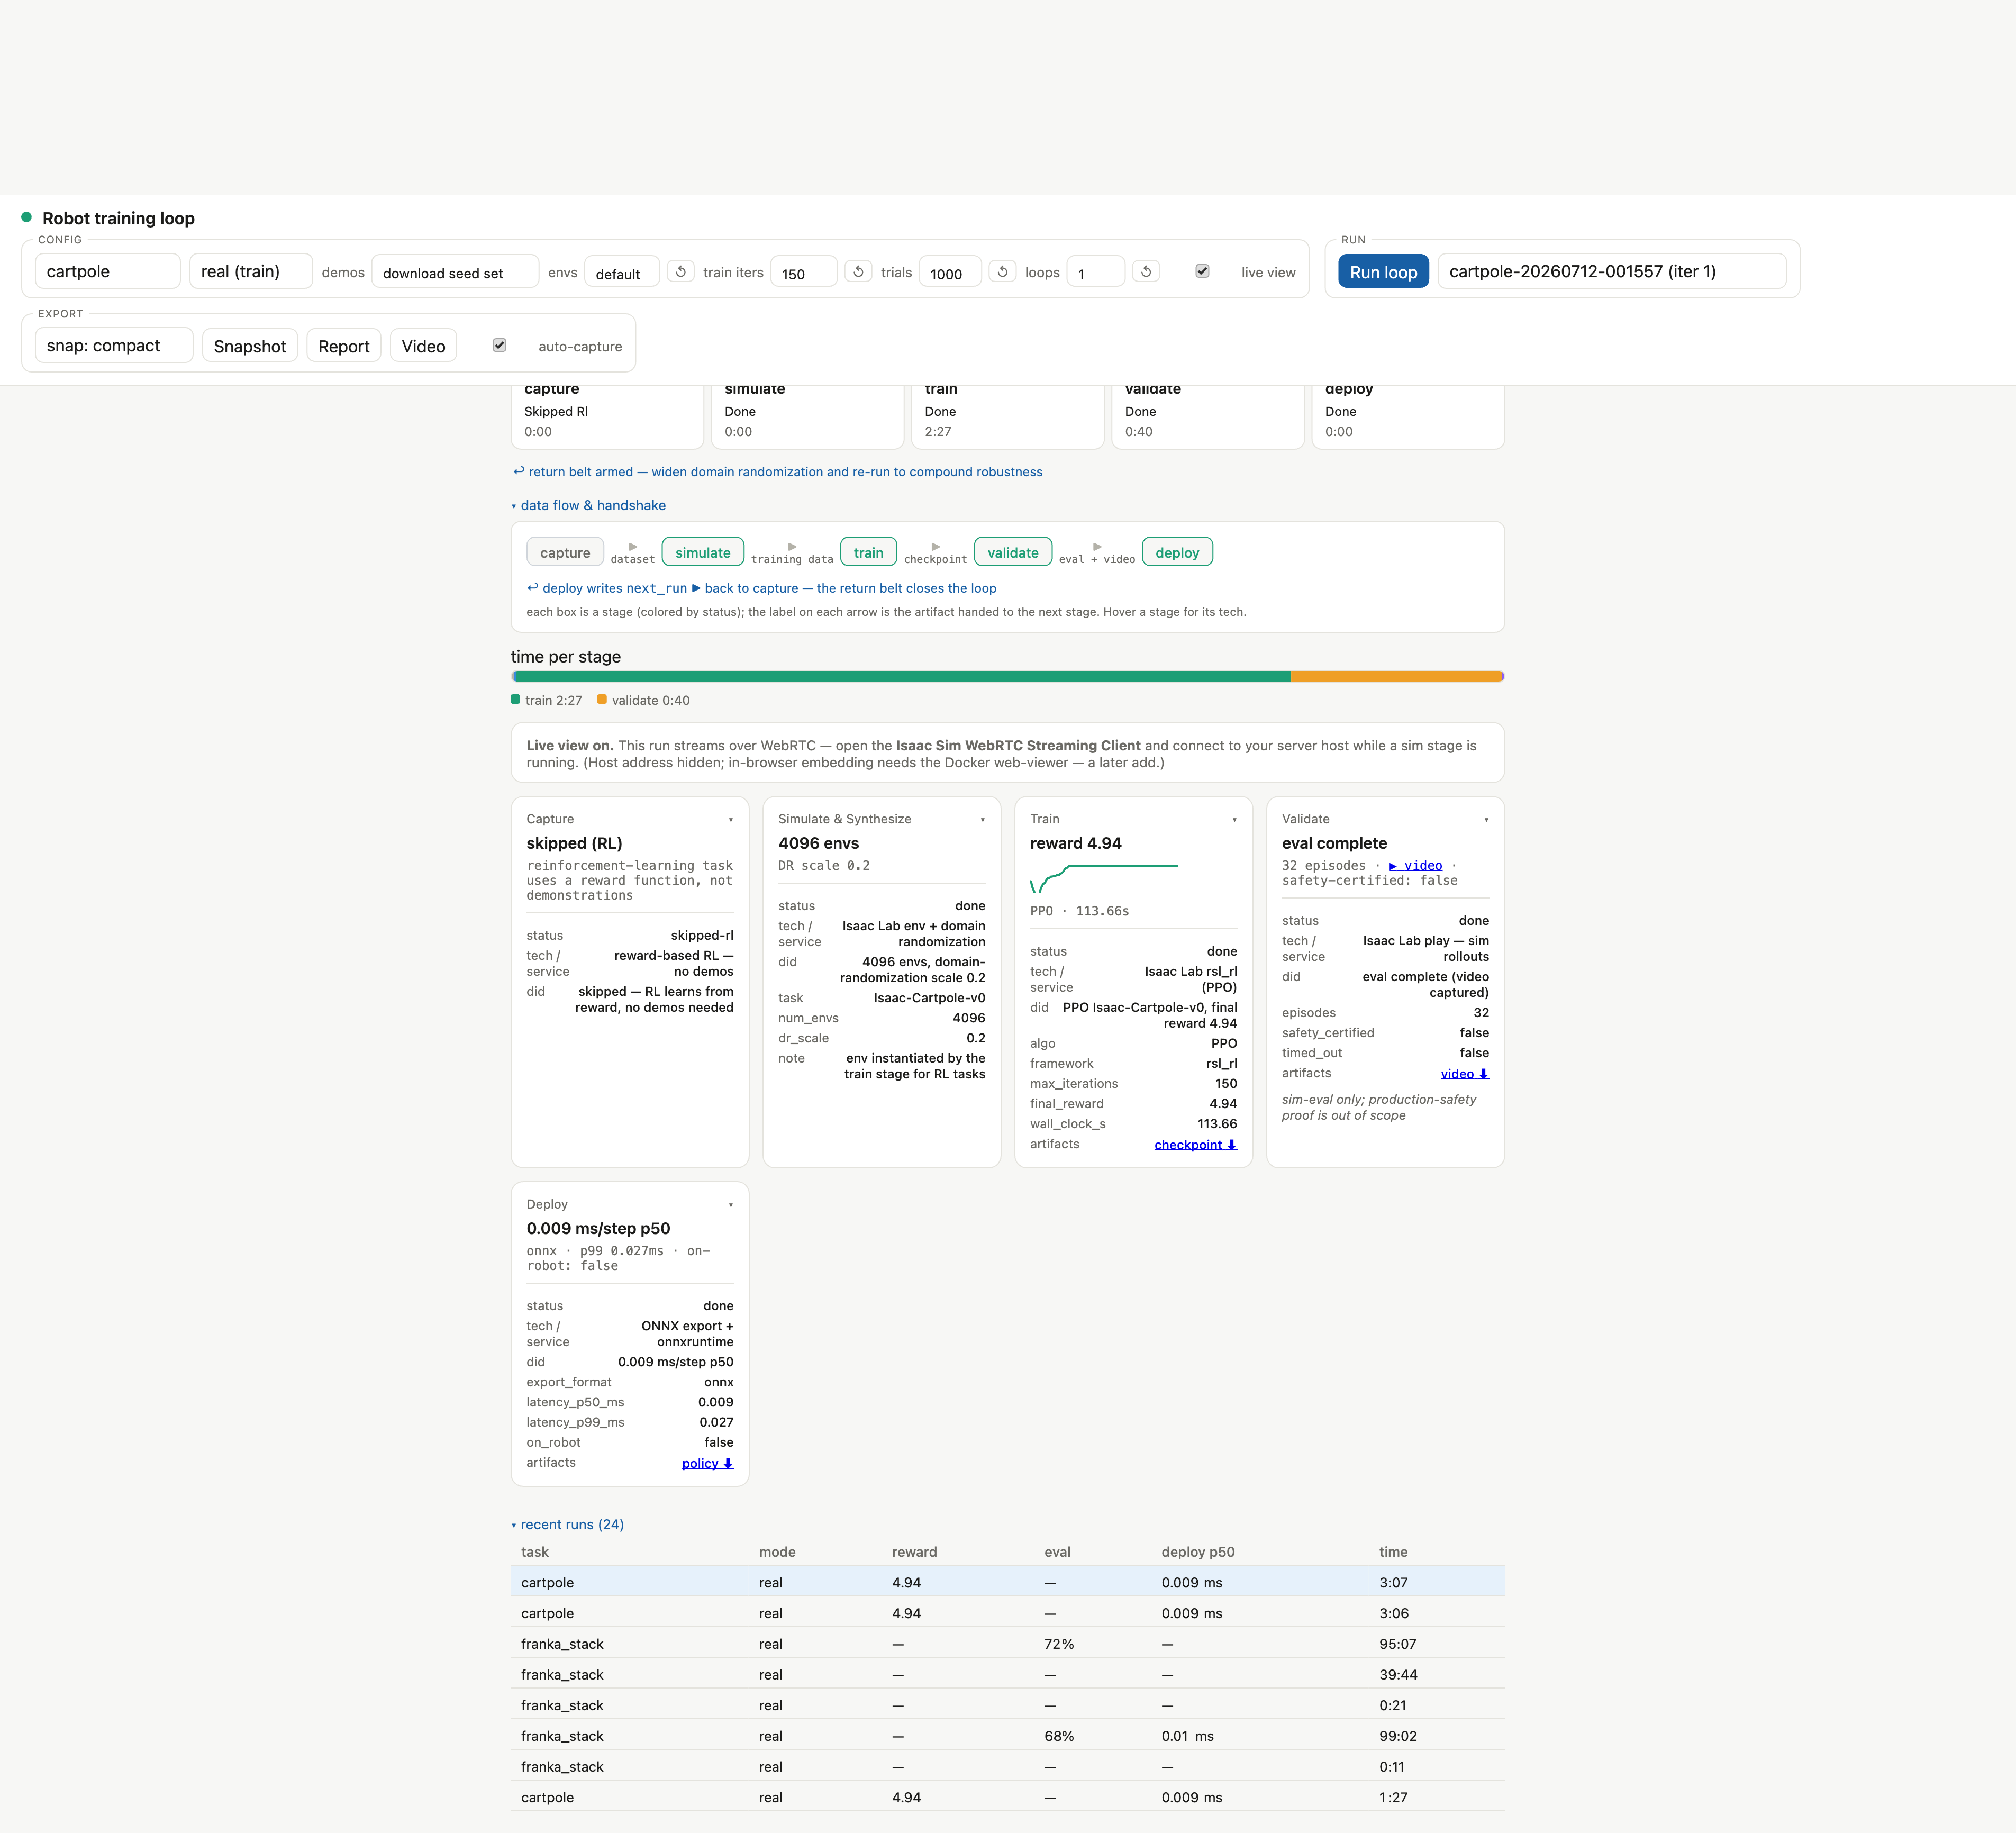2016x1833 pixels.
Task: Click the Snapshot export button
Action: 250,345
